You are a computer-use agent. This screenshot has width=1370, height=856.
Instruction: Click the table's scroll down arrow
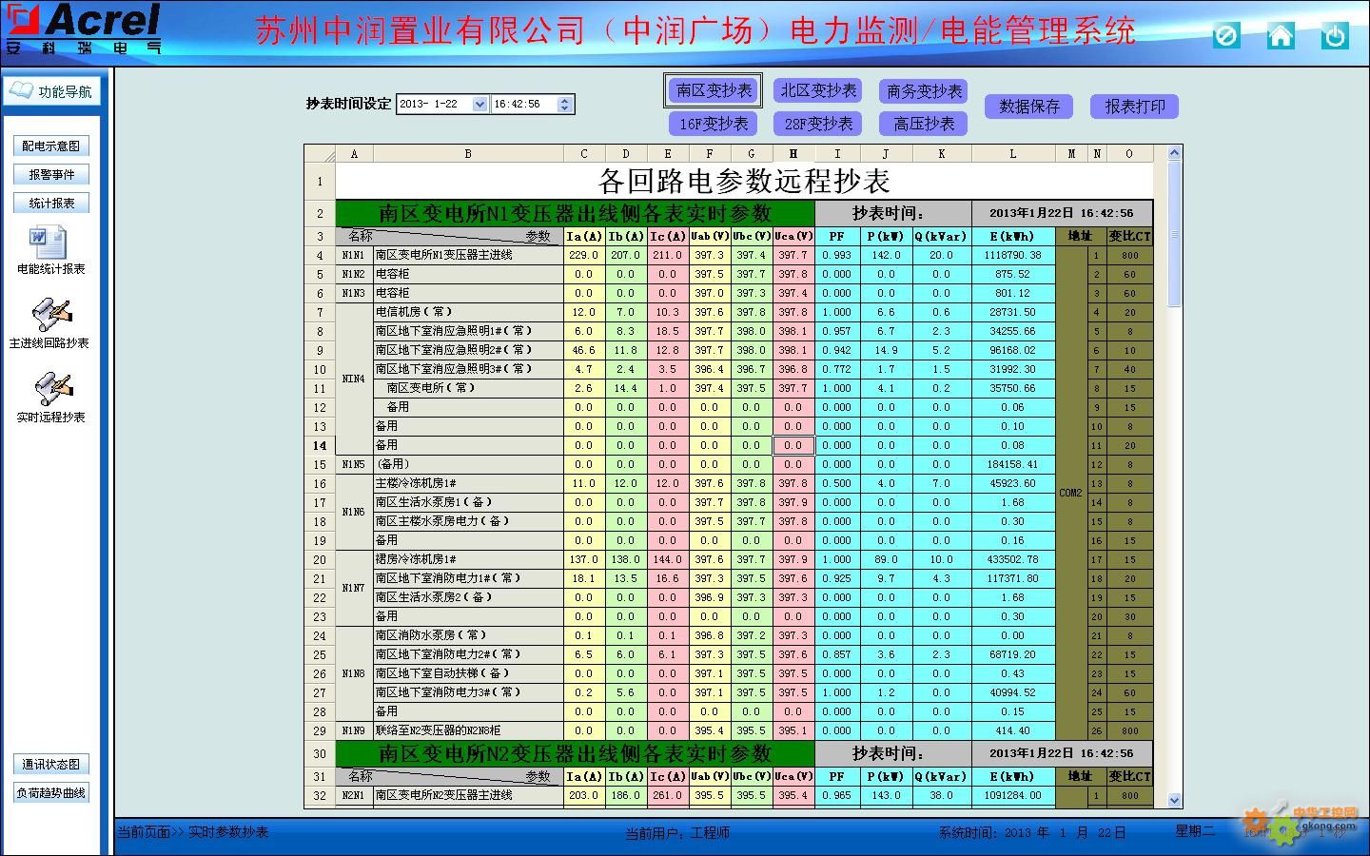1174,800
